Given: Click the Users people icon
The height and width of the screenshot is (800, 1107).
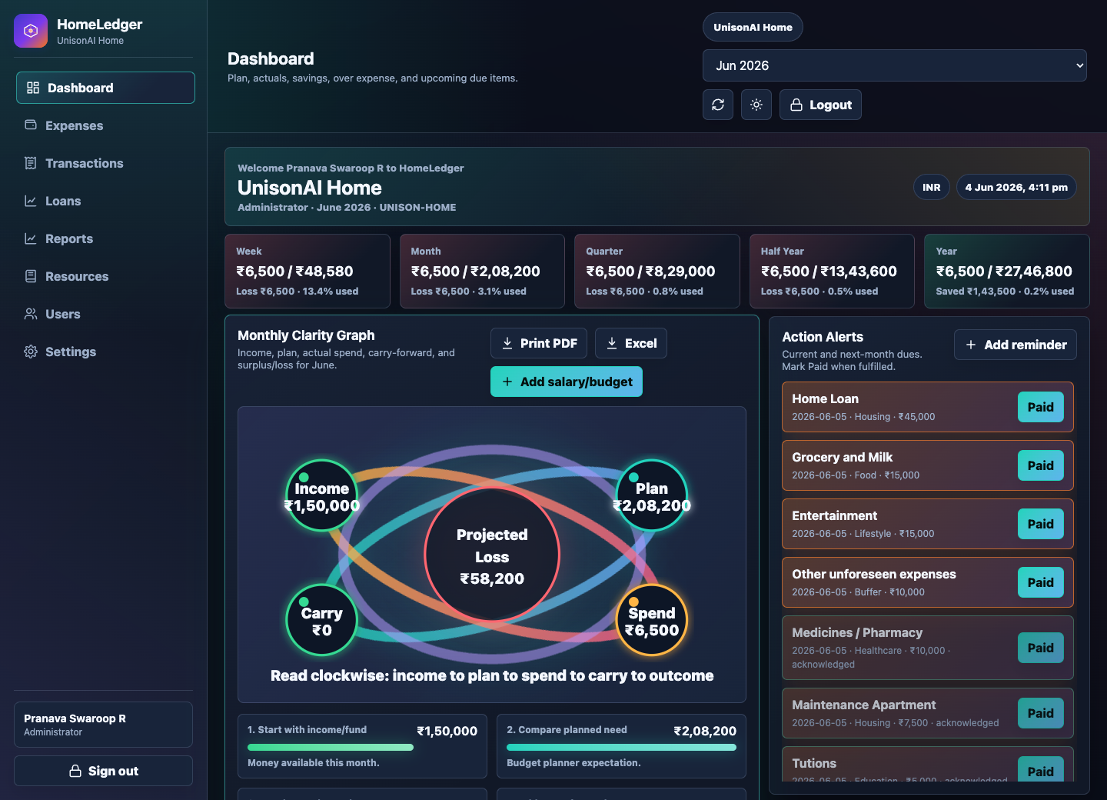Looking at the screenshot, I should pos(31,314).
